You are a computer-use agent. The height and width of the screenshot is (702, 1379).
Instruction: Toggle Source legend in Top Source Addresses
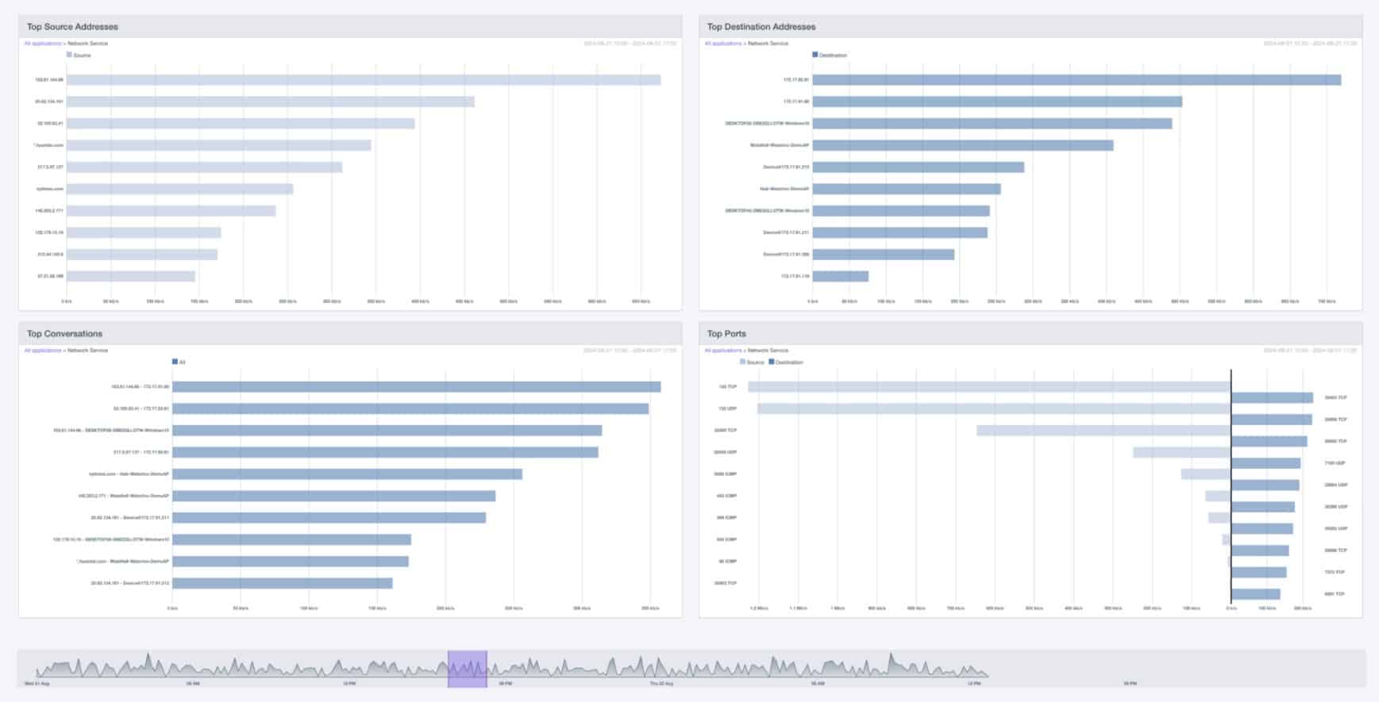tap(79, 55)
